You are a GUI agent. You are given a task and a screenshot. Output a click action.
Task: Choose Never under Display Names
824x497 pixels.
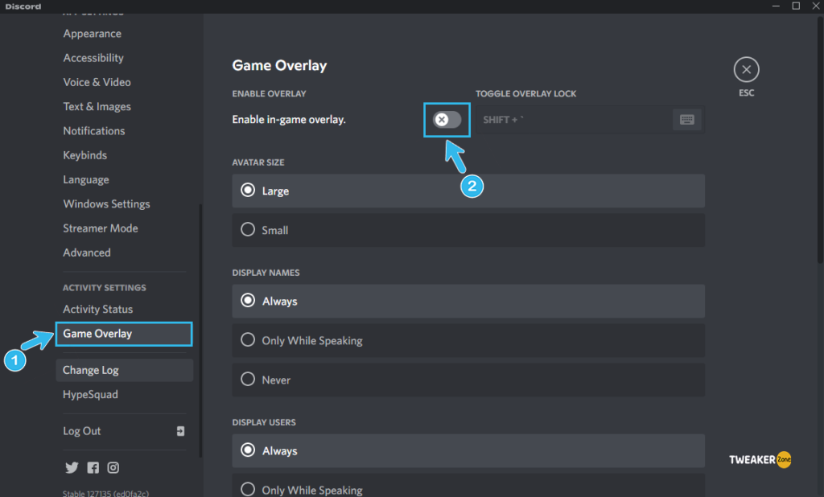click(468, 380)
